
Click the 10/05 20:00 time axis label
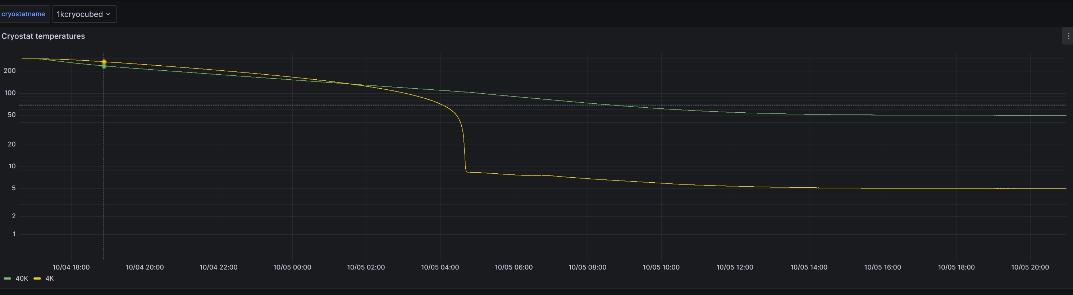click(1030, 267)
